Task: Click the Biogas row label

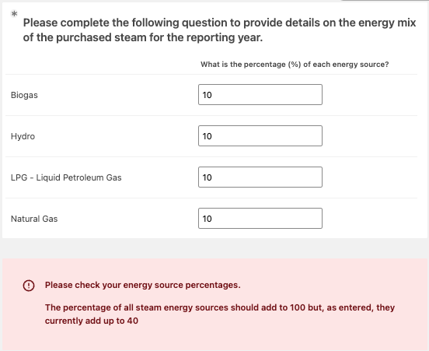Action: click(24, 95)
